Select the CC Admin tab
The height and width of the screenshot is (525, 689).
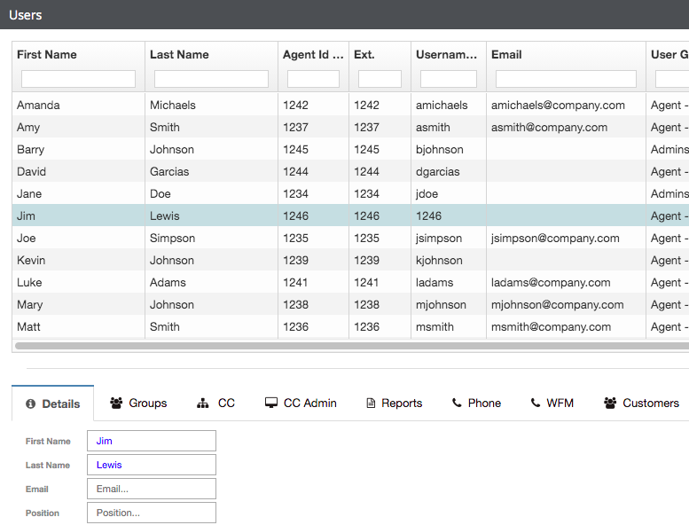point(301,403)
